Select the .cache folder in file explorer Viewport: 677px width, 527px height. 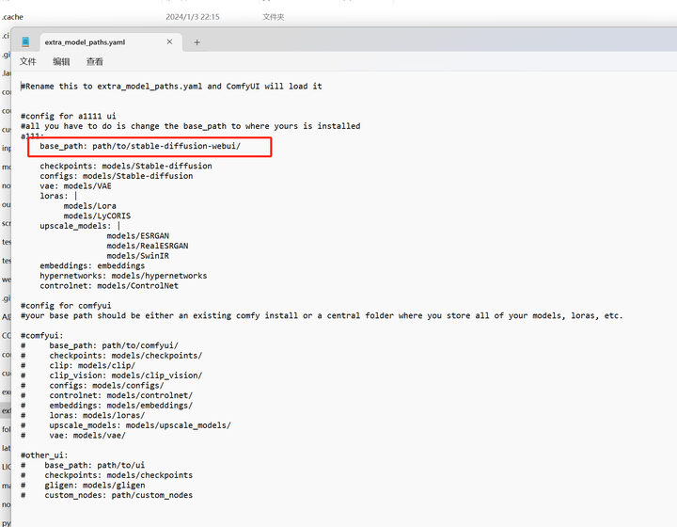click(x=12, y=17)
